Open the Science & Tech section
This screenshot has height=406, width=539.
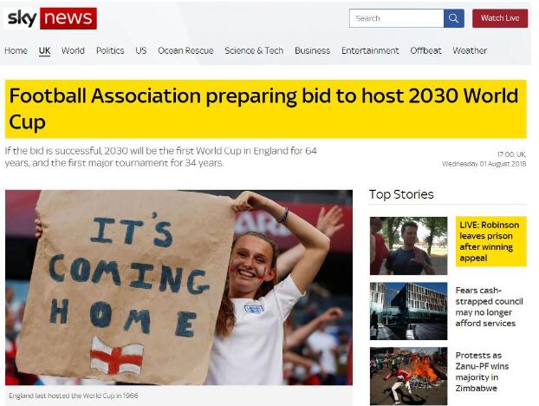click(254, 50)
